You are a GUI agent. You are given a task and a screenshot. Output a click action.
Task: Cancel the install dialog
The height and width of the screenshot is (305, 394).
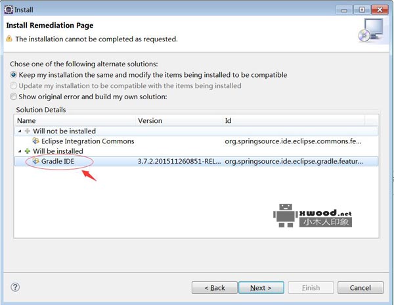coord(361,288)
